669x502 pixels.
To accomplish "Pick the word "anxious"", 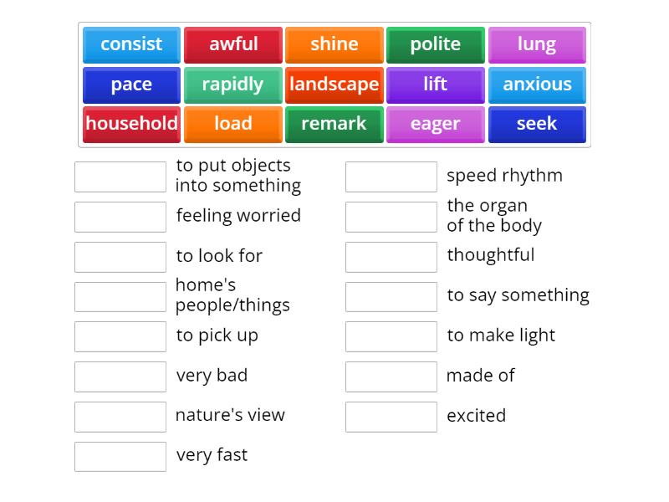I will pyautogui.click(x=538, y=85).
